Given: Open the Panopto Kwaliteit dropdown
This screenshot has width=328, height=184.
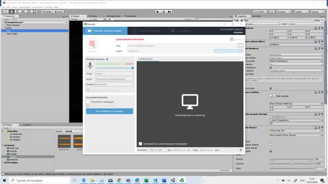Looking at the screenshot, I should pos(114,84).
